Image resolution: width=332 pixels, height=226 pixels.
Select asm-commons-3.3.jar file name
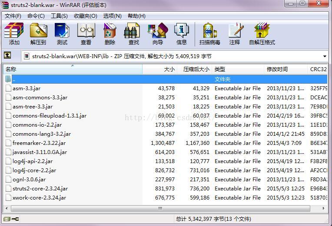coord(40,98)
